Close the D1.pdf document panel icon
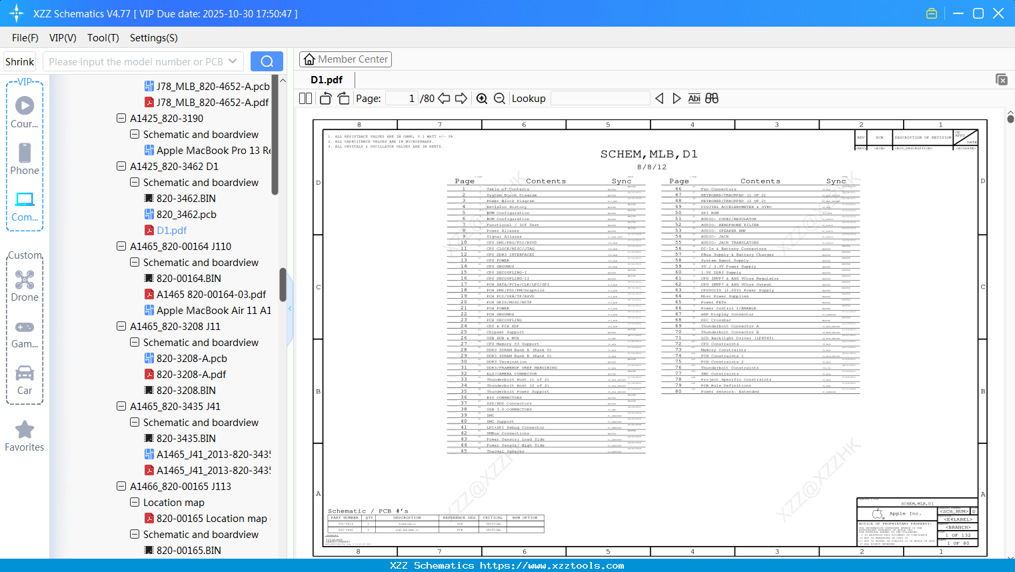 click(x=1002, y=79)
